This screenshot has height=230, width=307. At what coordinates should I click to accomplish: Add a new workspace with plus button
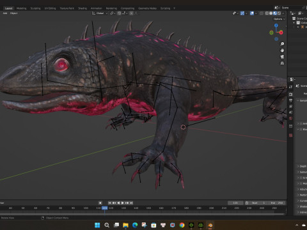(174, 8)
